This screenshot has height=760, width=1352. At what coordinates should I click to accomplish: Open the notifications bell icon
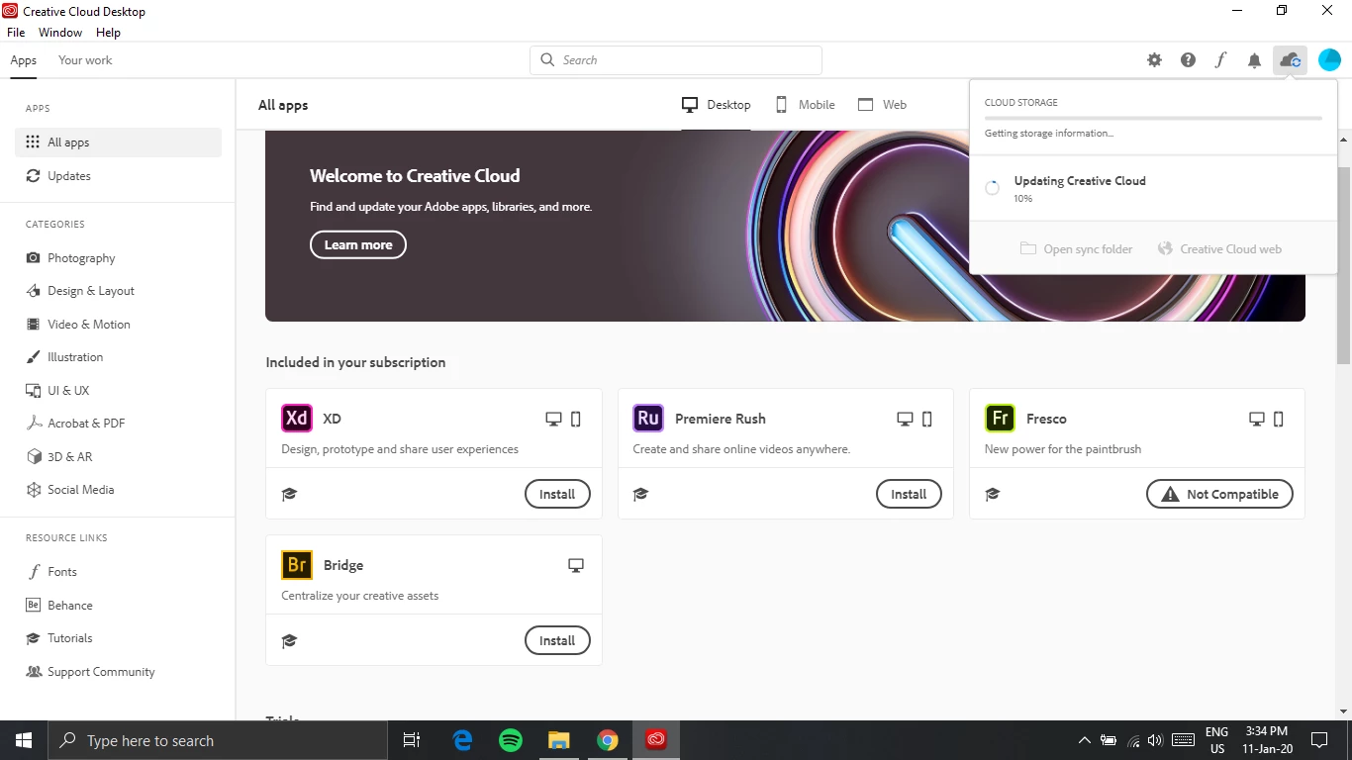click(1254, 60)
